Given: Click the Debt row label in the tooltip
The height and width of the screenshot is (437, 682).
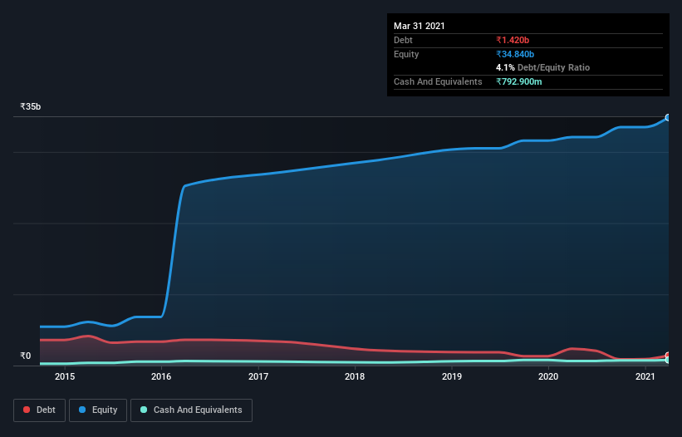Looking at the screenshot, I should coord(403,40).
